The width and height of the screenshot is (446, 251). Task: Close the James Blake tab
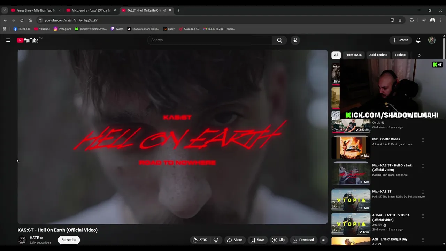pyautogui.click(x=59, y=10)
